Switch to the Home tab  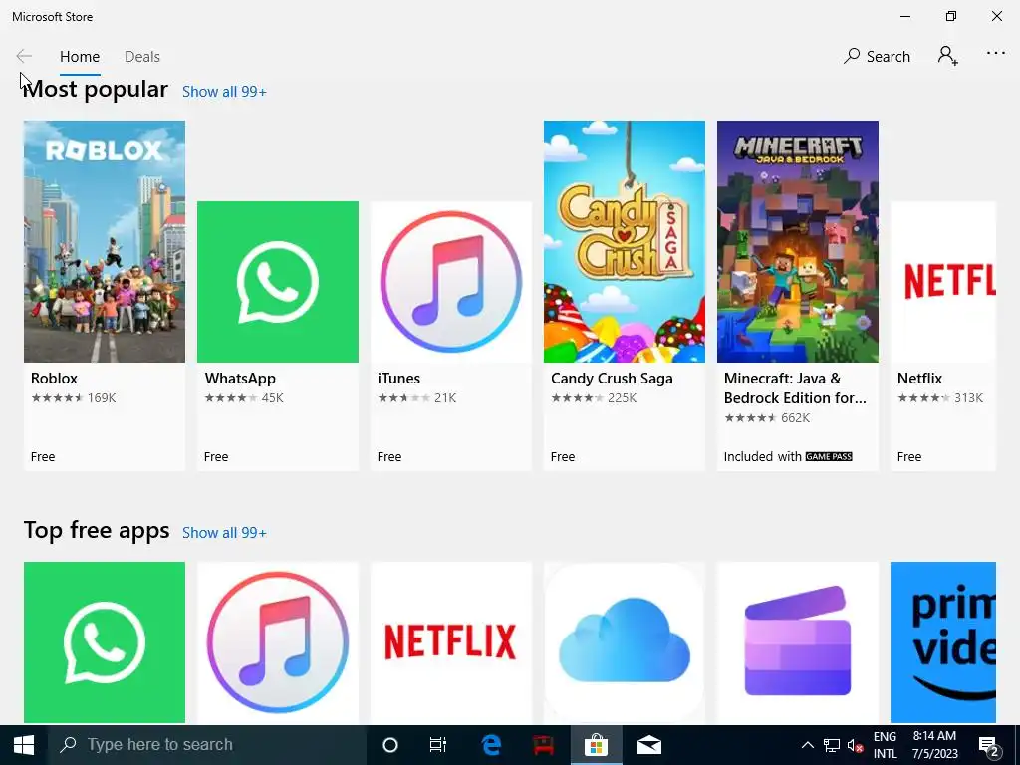(x=80, y=57)
